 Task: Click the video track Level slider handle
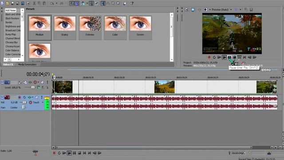pyautogui.click(x=33, y=88)
